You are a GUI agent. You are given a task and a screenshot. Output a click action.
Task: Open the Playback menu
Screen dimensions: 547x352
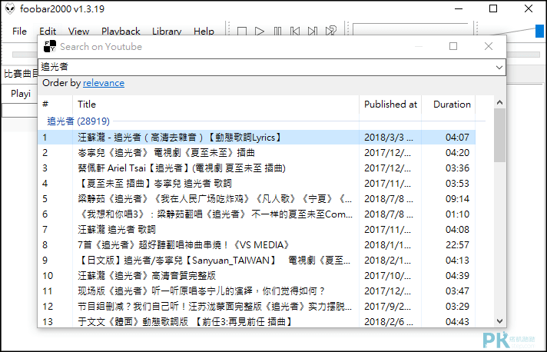(x=121, y=32)
